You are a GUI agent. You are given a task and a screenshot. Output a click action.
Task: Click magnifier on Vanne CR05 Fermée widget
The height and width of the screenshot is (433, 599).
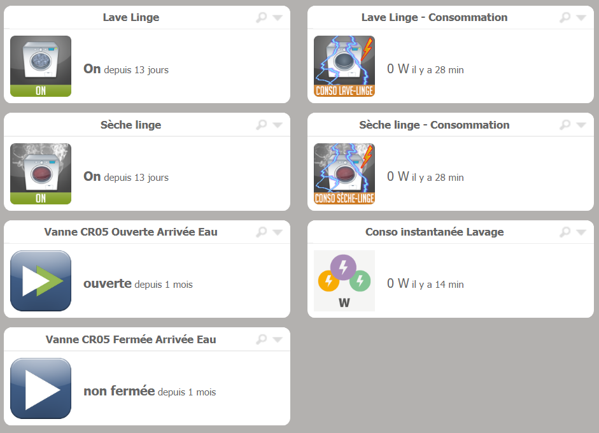(x=261, y=340)
